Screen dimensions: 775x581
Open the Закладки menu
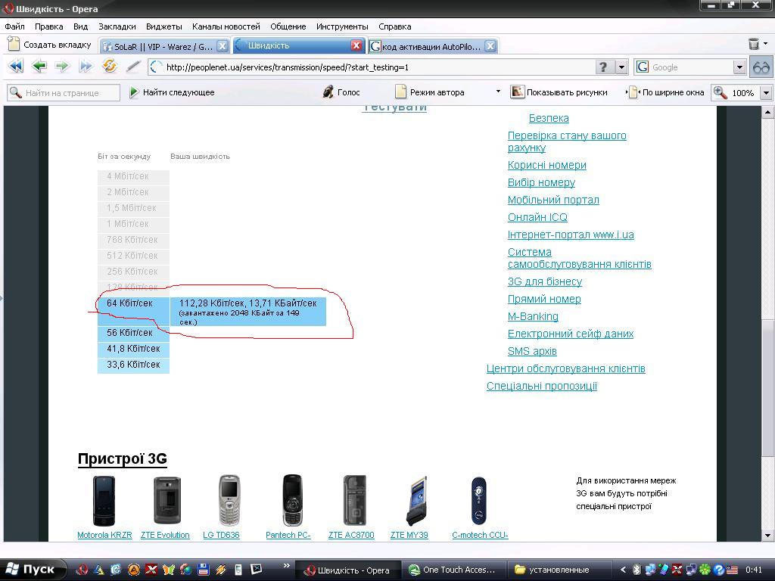tap(117, 26)
